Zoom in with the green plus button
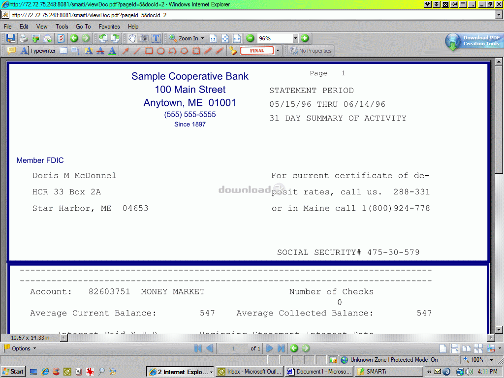This screenshot has height=378, width=504. (305, 38)
